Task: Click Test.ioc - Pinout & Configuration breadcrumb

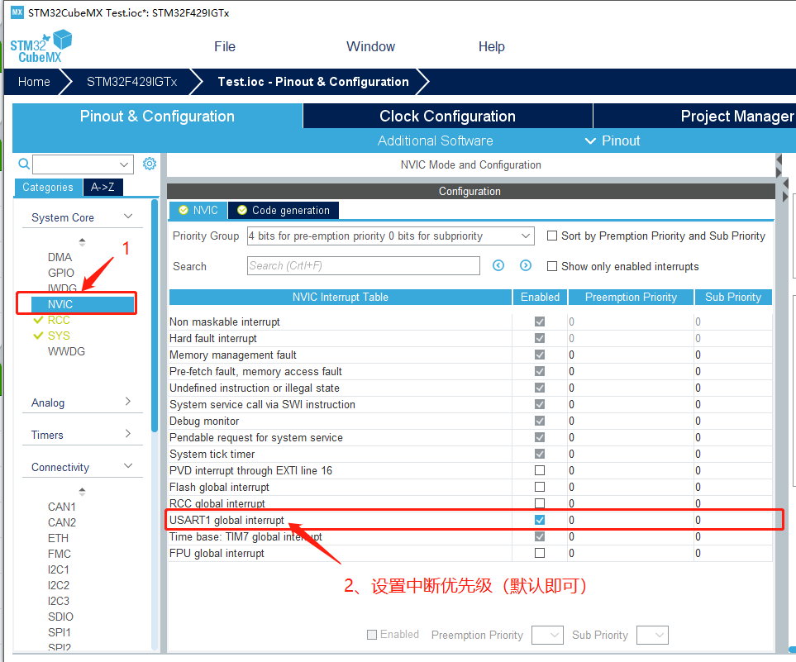Action: 313,82
